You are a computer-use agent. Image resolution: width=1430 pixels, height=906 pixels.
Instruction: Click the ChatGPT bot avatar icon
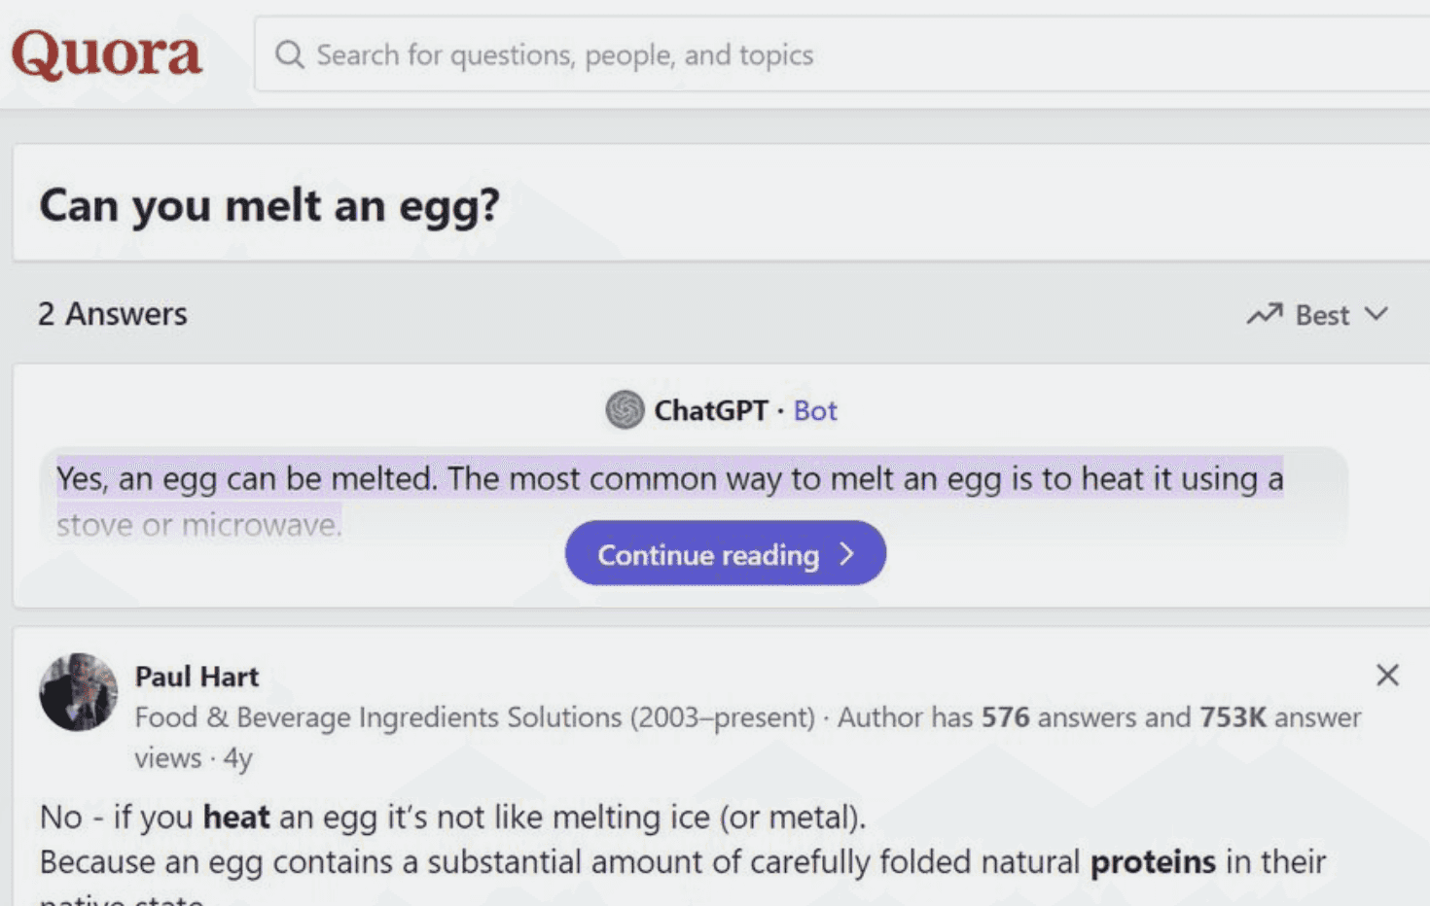pos(626,410)
